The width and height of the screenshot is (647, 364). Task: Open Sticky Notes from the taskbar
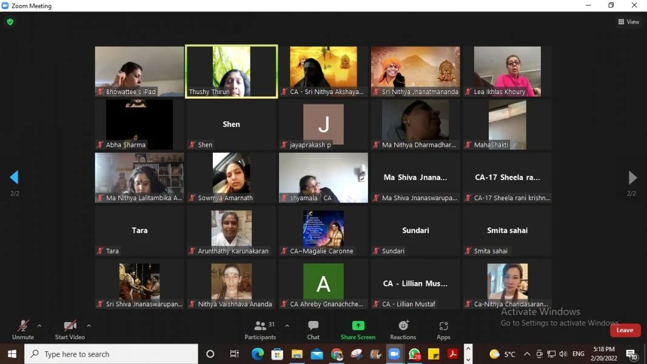[434, 354]
